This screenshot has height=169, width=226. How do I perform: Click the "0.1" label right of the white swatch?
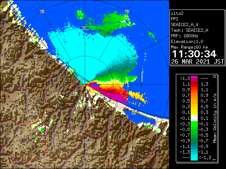[x=204, y=118]
